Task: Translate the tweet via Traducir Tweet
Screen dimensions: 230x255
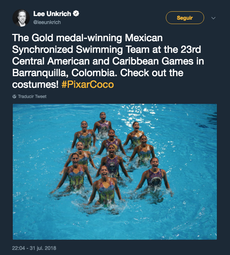Action: point(32,97)
